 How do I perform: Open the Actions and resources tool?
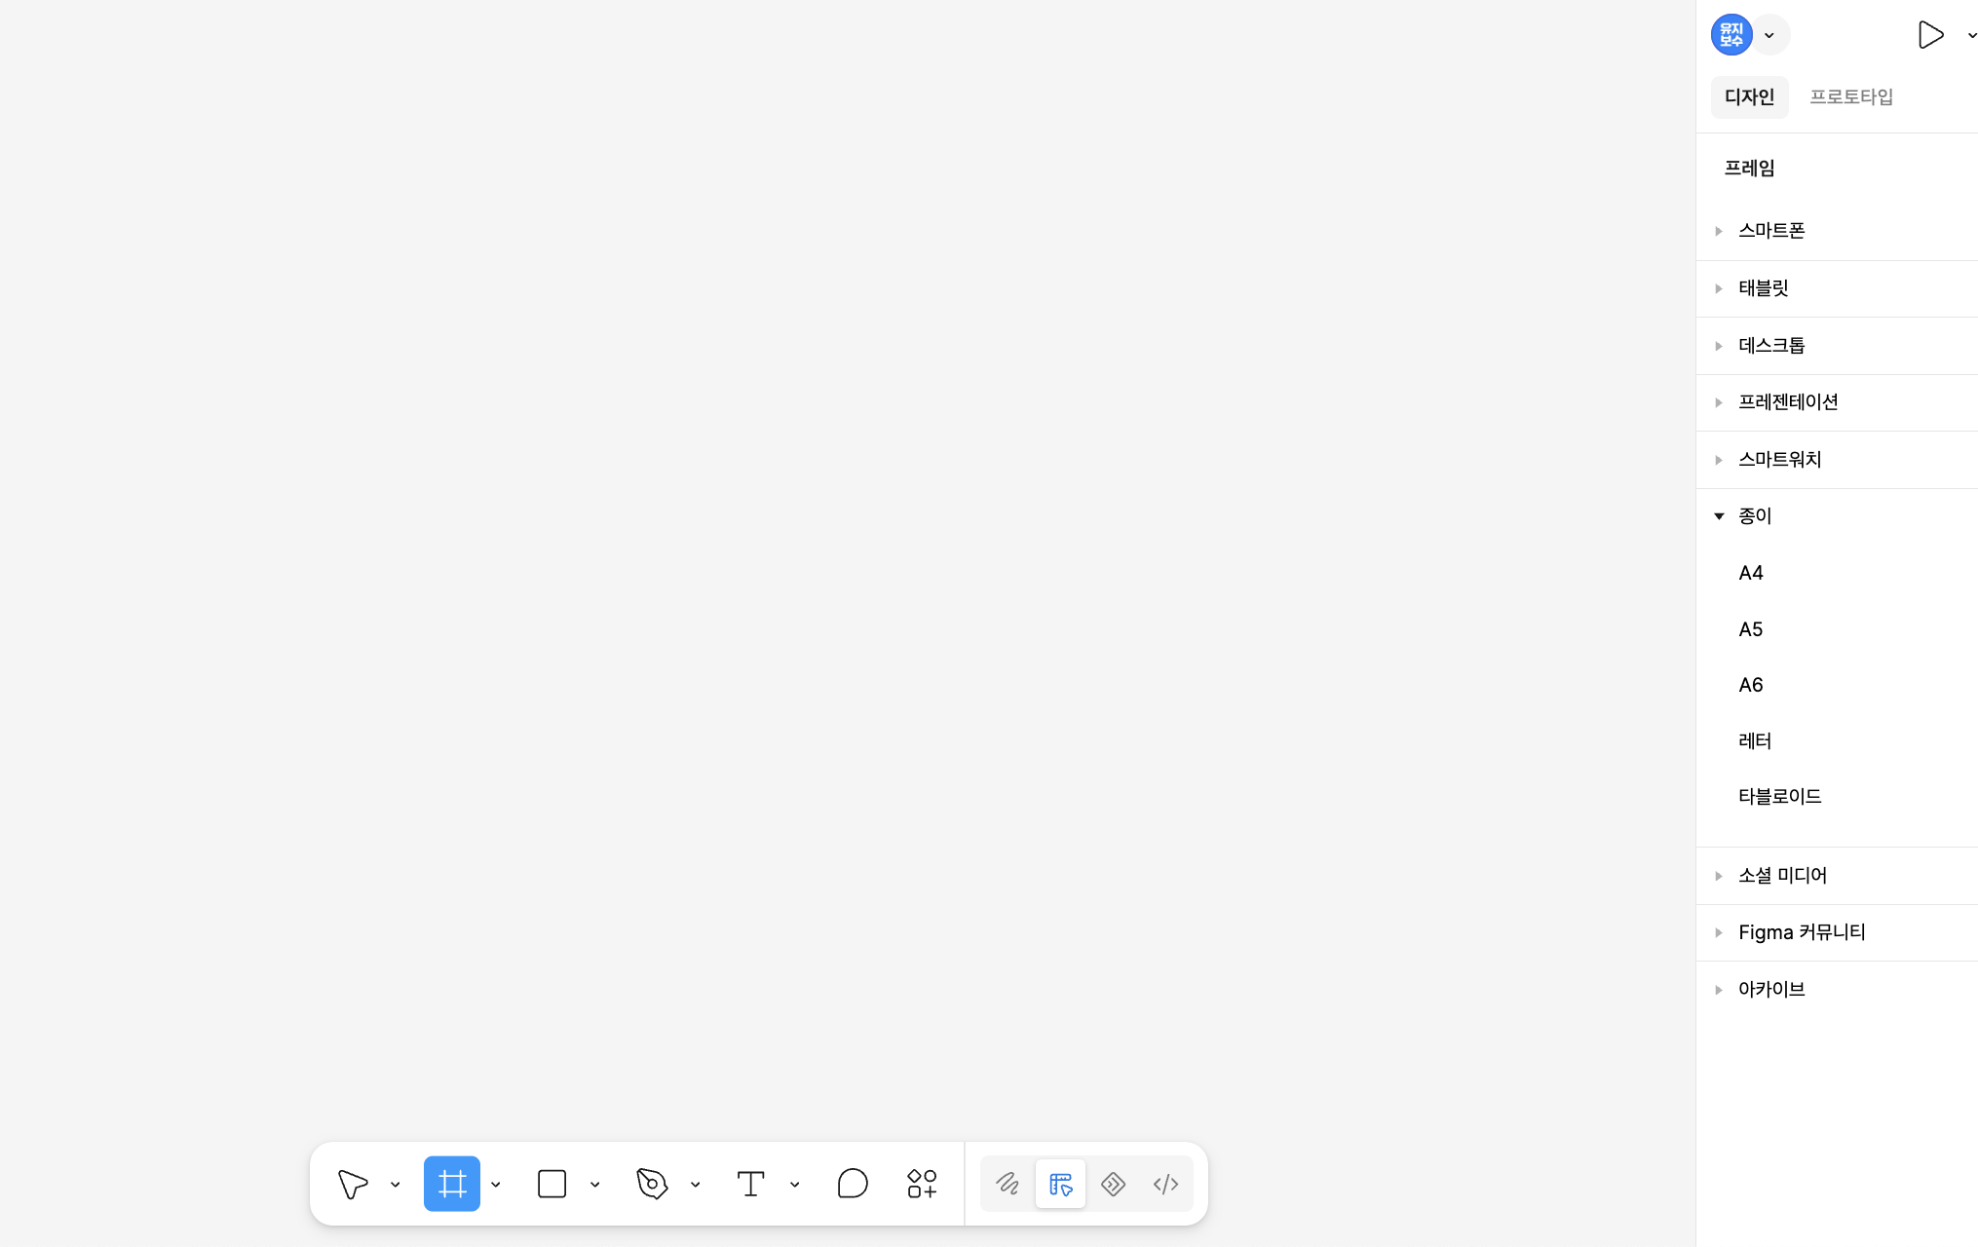click(922, 1184)
